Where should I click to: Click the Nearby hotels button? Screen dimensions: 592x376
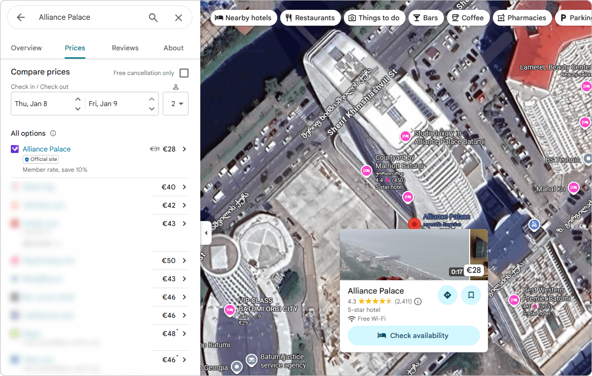[244, 17]
